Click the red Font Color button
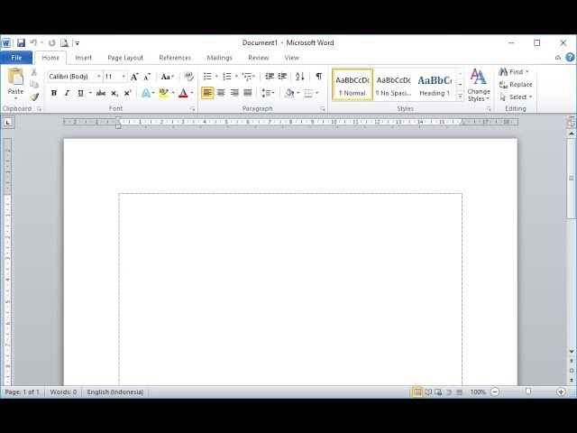This screenshot has height=433, width=577. pos(183,93)
